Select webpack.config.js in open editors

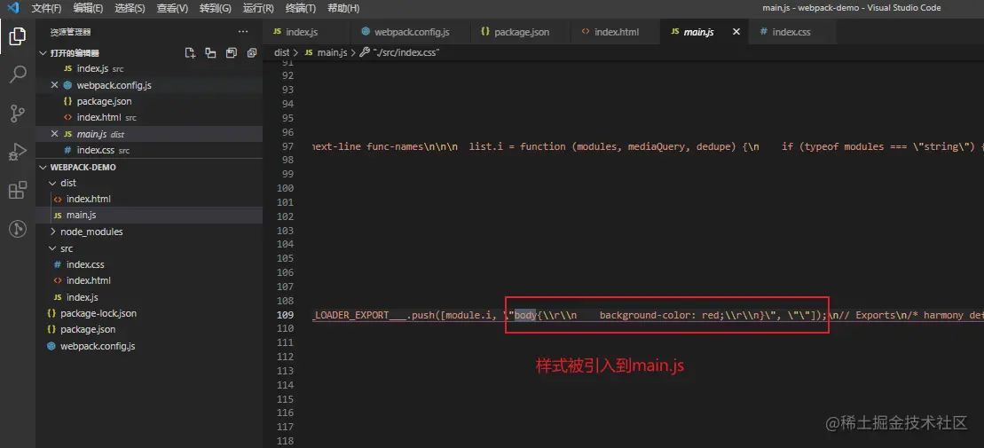click(149, 85)
